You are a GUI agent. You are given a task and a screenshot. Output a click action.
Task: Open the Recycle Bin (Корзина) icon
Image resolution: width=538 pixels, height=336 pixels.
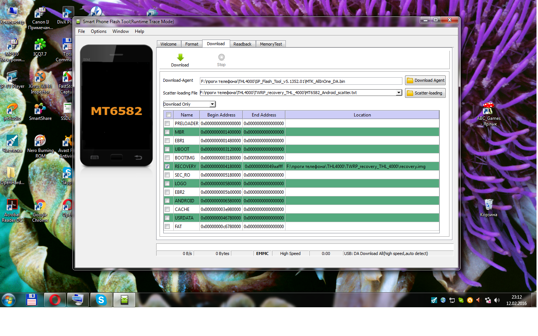tap(488, 205)
